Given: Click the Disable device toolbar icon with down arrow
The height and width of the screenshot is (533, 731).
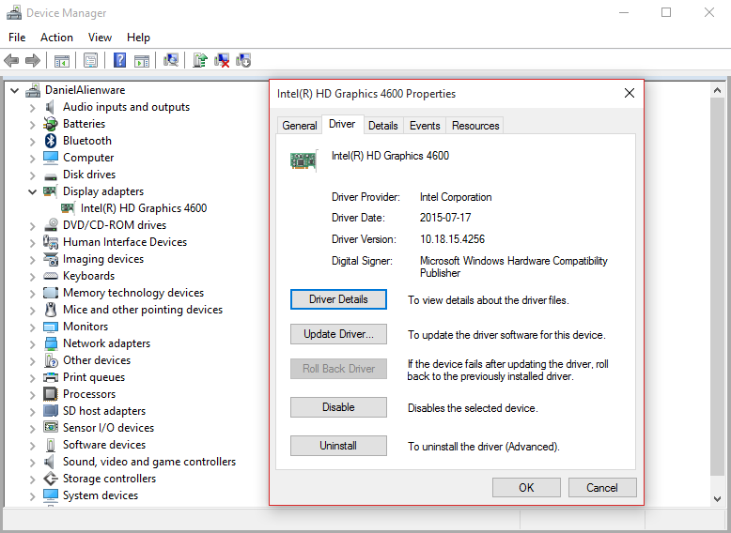Looking at the screenshot, I should (243, 60).
